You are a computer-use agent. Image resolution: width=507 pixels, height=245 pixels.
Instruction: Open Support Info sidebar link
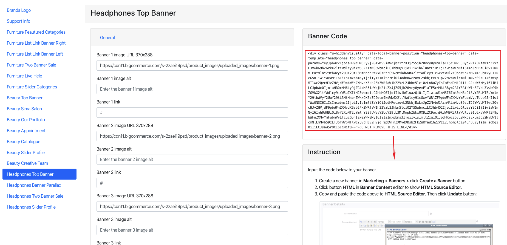pyautogui.click(x=18, y=21)
